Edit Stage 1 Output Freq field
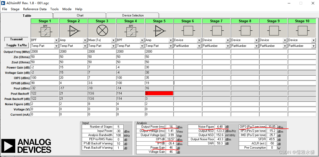Screen dimensions: 319x157 tap(45, 52)
